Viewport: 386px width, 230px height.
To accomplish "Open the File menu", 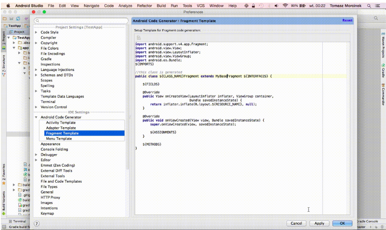I will click(x=51, y=5).
